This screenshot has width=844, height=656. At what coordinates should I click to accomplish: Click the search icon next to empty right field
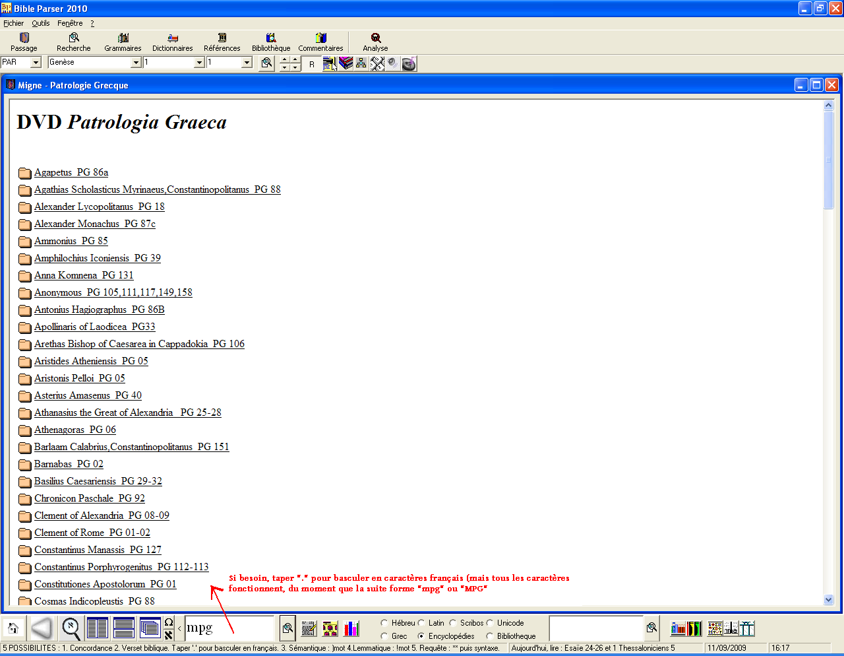(651, 628)
